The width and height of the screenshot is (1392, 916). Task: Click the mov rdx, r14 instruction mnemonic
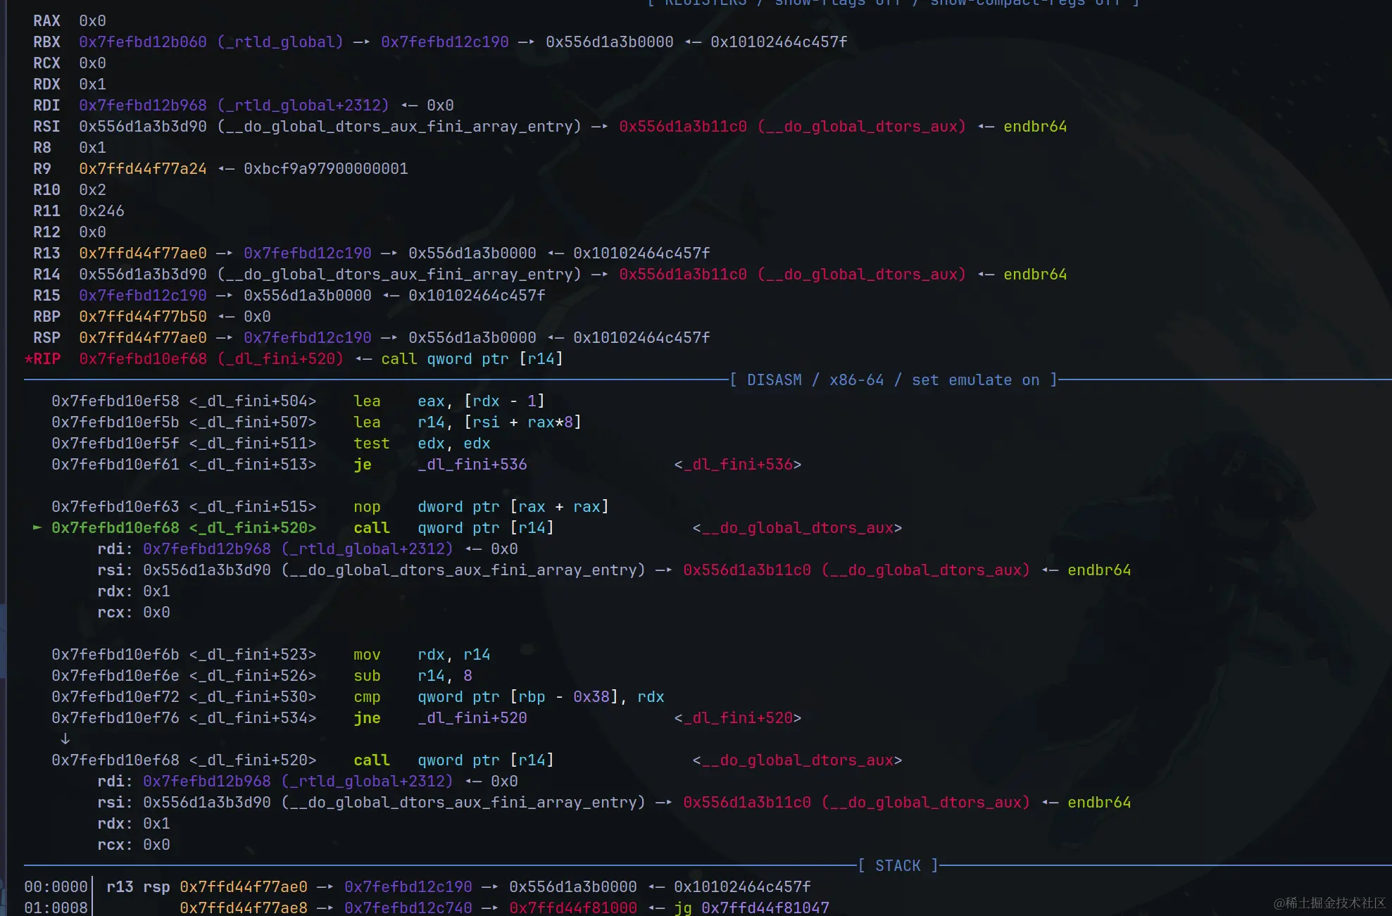click(x=367, y=655)
